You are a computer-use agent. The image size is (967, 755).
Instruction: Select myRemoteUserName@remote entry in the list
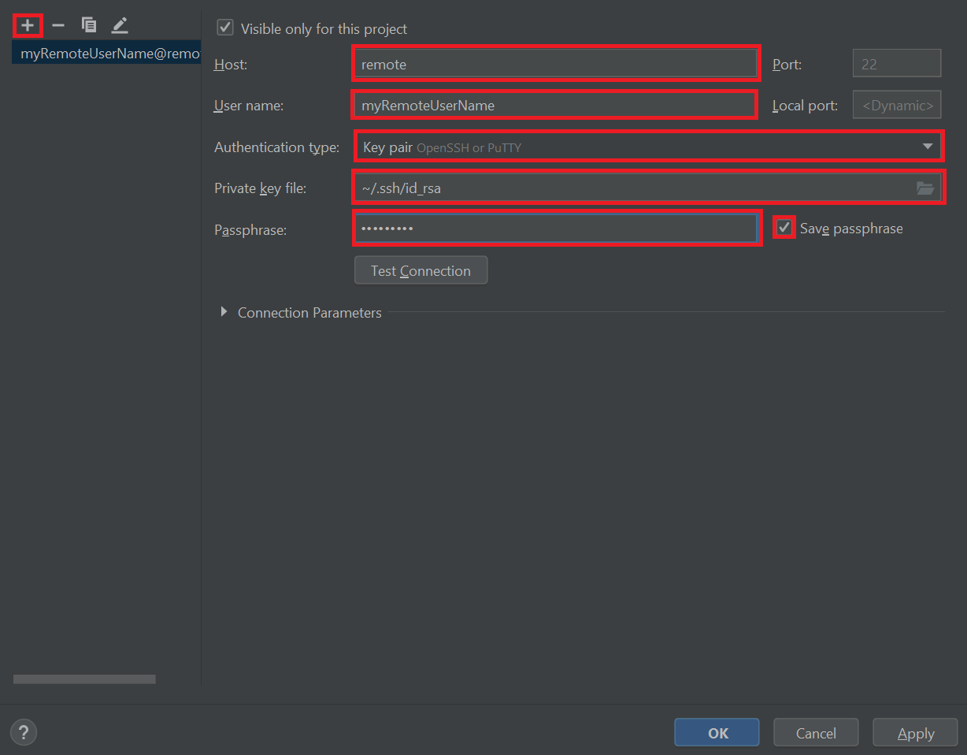pos(106,54)
